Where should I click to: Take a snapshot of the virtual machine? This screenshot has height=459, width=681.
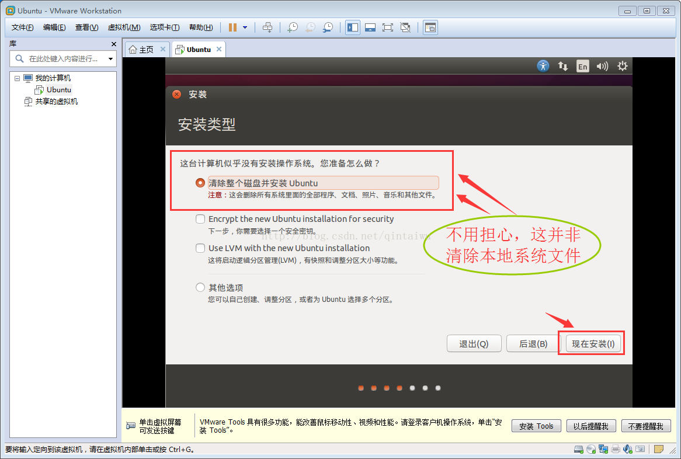293,27
